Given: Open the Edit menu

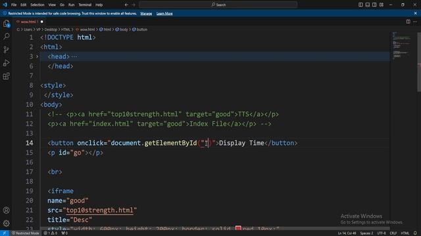Looking at the screenshot, I should pos(24,5).
